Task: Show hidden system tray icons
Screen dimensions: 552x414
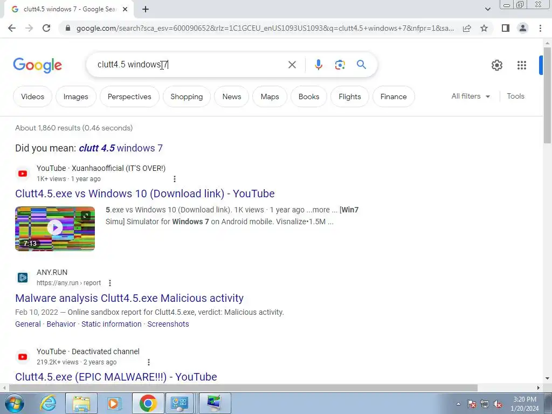Action: pos(458,404)
